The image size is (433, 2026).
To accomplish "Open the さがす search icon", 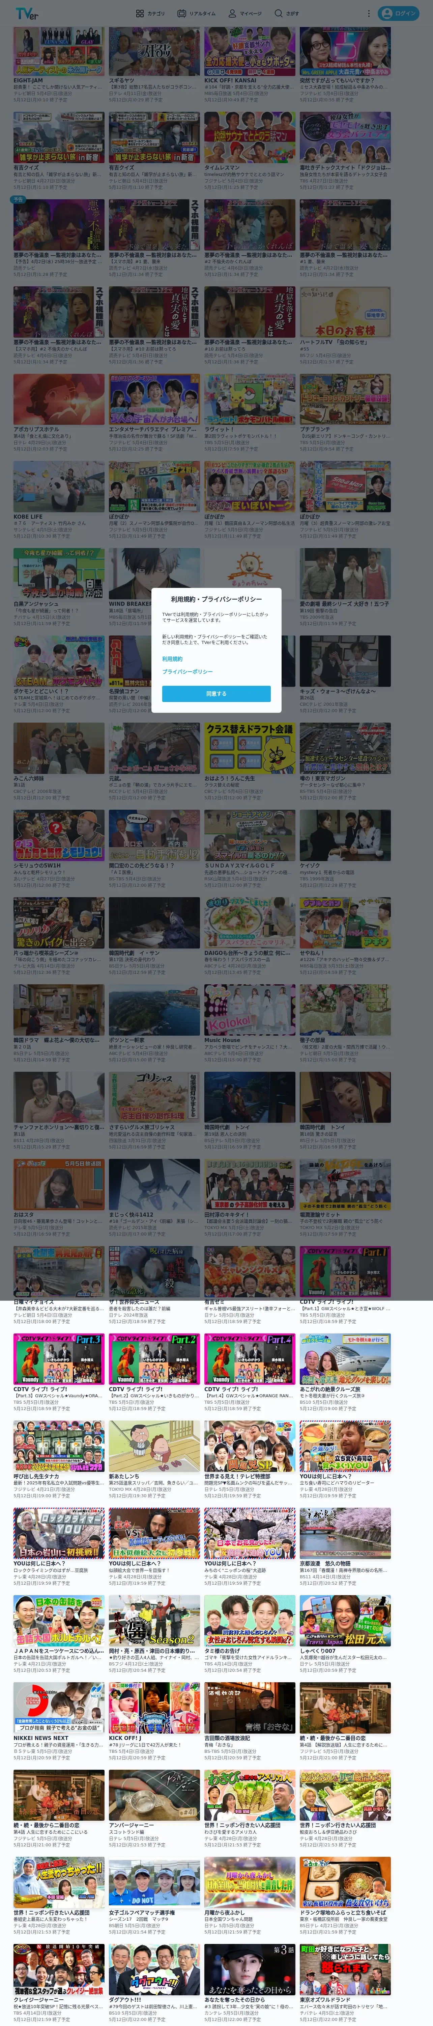I will tap(278, 14).
